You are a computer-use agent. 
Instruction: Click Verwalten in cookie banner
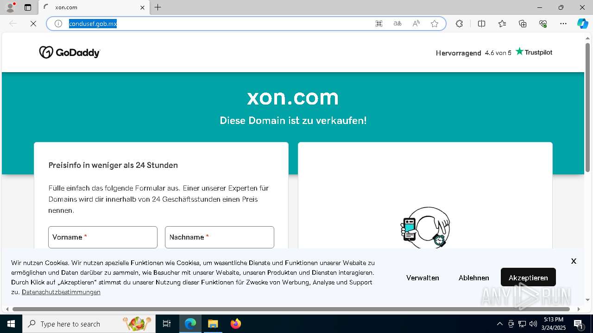[x=423, y=277]
